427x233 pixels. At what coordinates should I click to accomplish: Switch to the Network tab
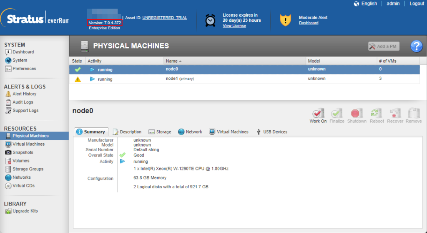point(190,132)
